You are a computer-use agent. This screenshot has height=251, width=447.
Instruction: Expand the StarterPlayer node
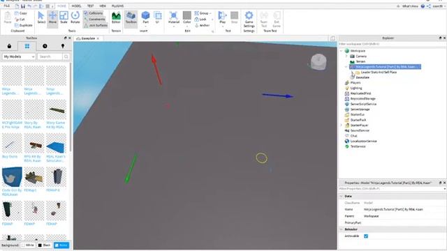coord(341,125)
